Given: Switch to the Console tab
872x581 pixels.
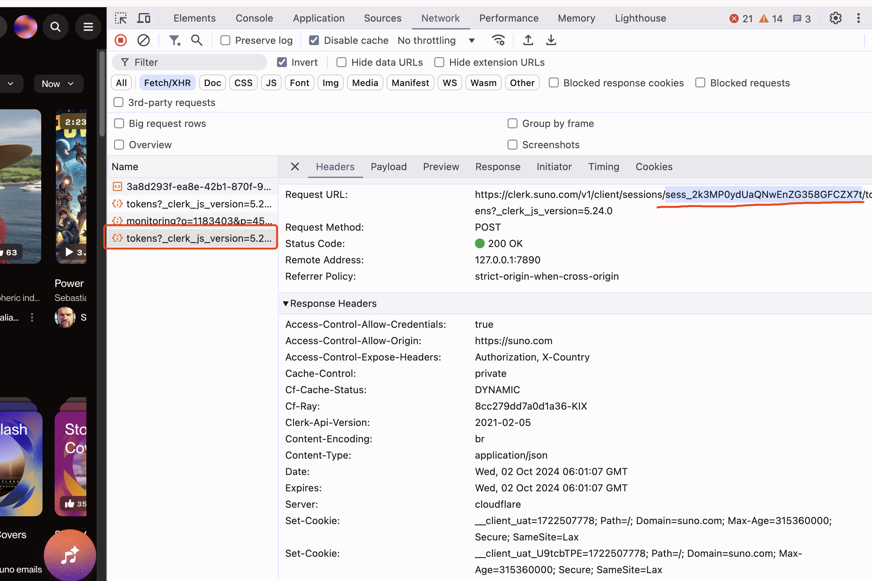Looking at the screenshot, I should [x=254, y=18].
